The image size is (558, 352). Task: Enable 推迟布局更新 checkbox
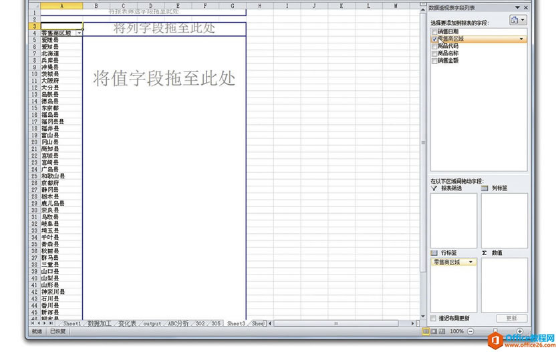433,318
